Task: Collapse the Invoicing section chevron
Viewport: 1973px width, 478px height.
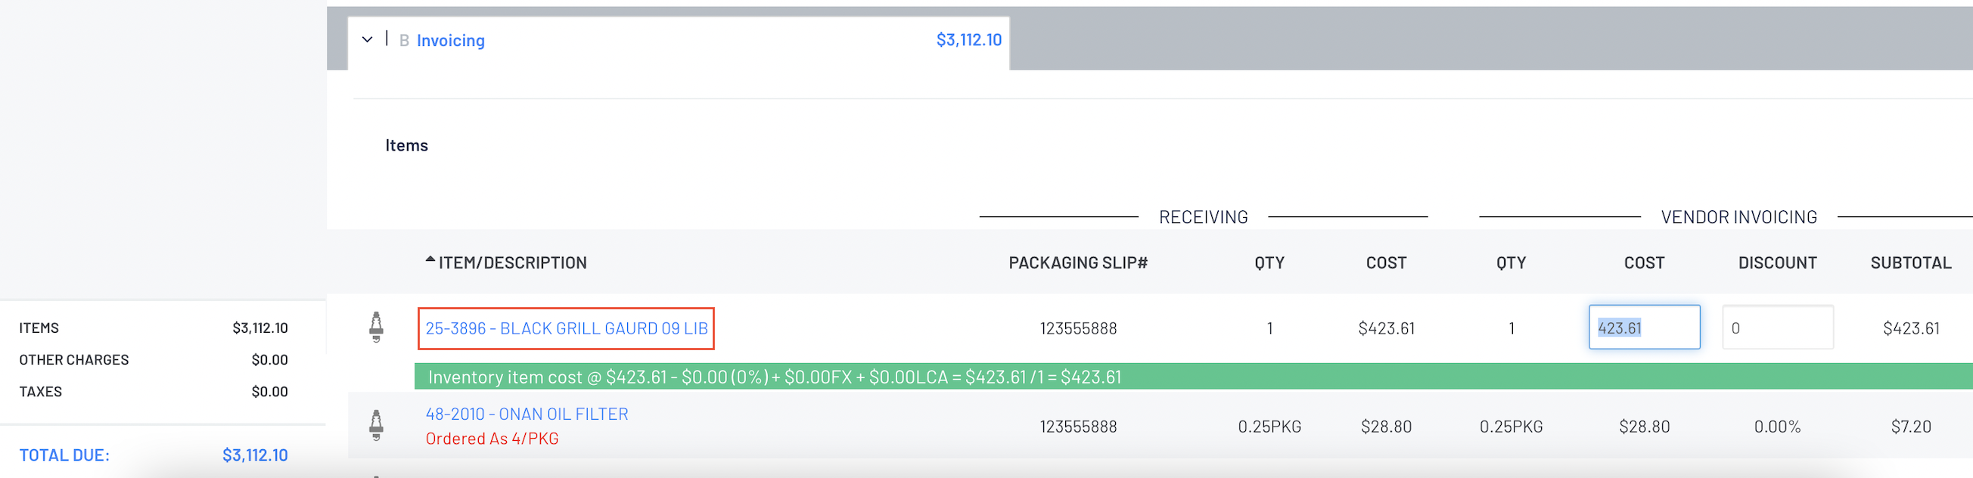Action: 368,39
